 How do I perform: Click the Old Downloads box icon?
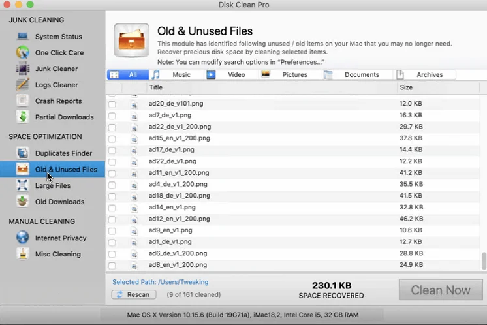pyautogui.click(x=22, y=202)
